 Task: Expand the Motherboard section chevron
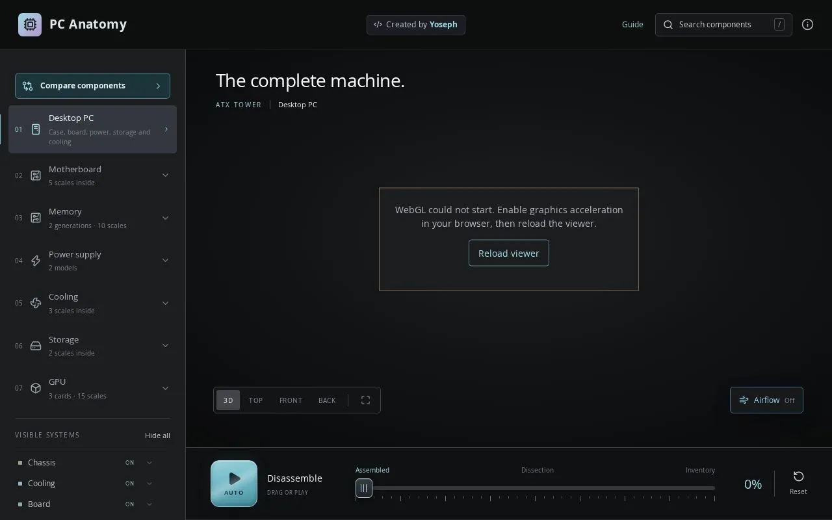(x=165, y=175)
